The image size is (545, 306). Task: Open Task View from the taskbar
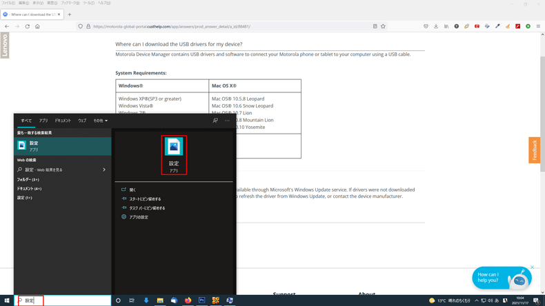(132, 300)
